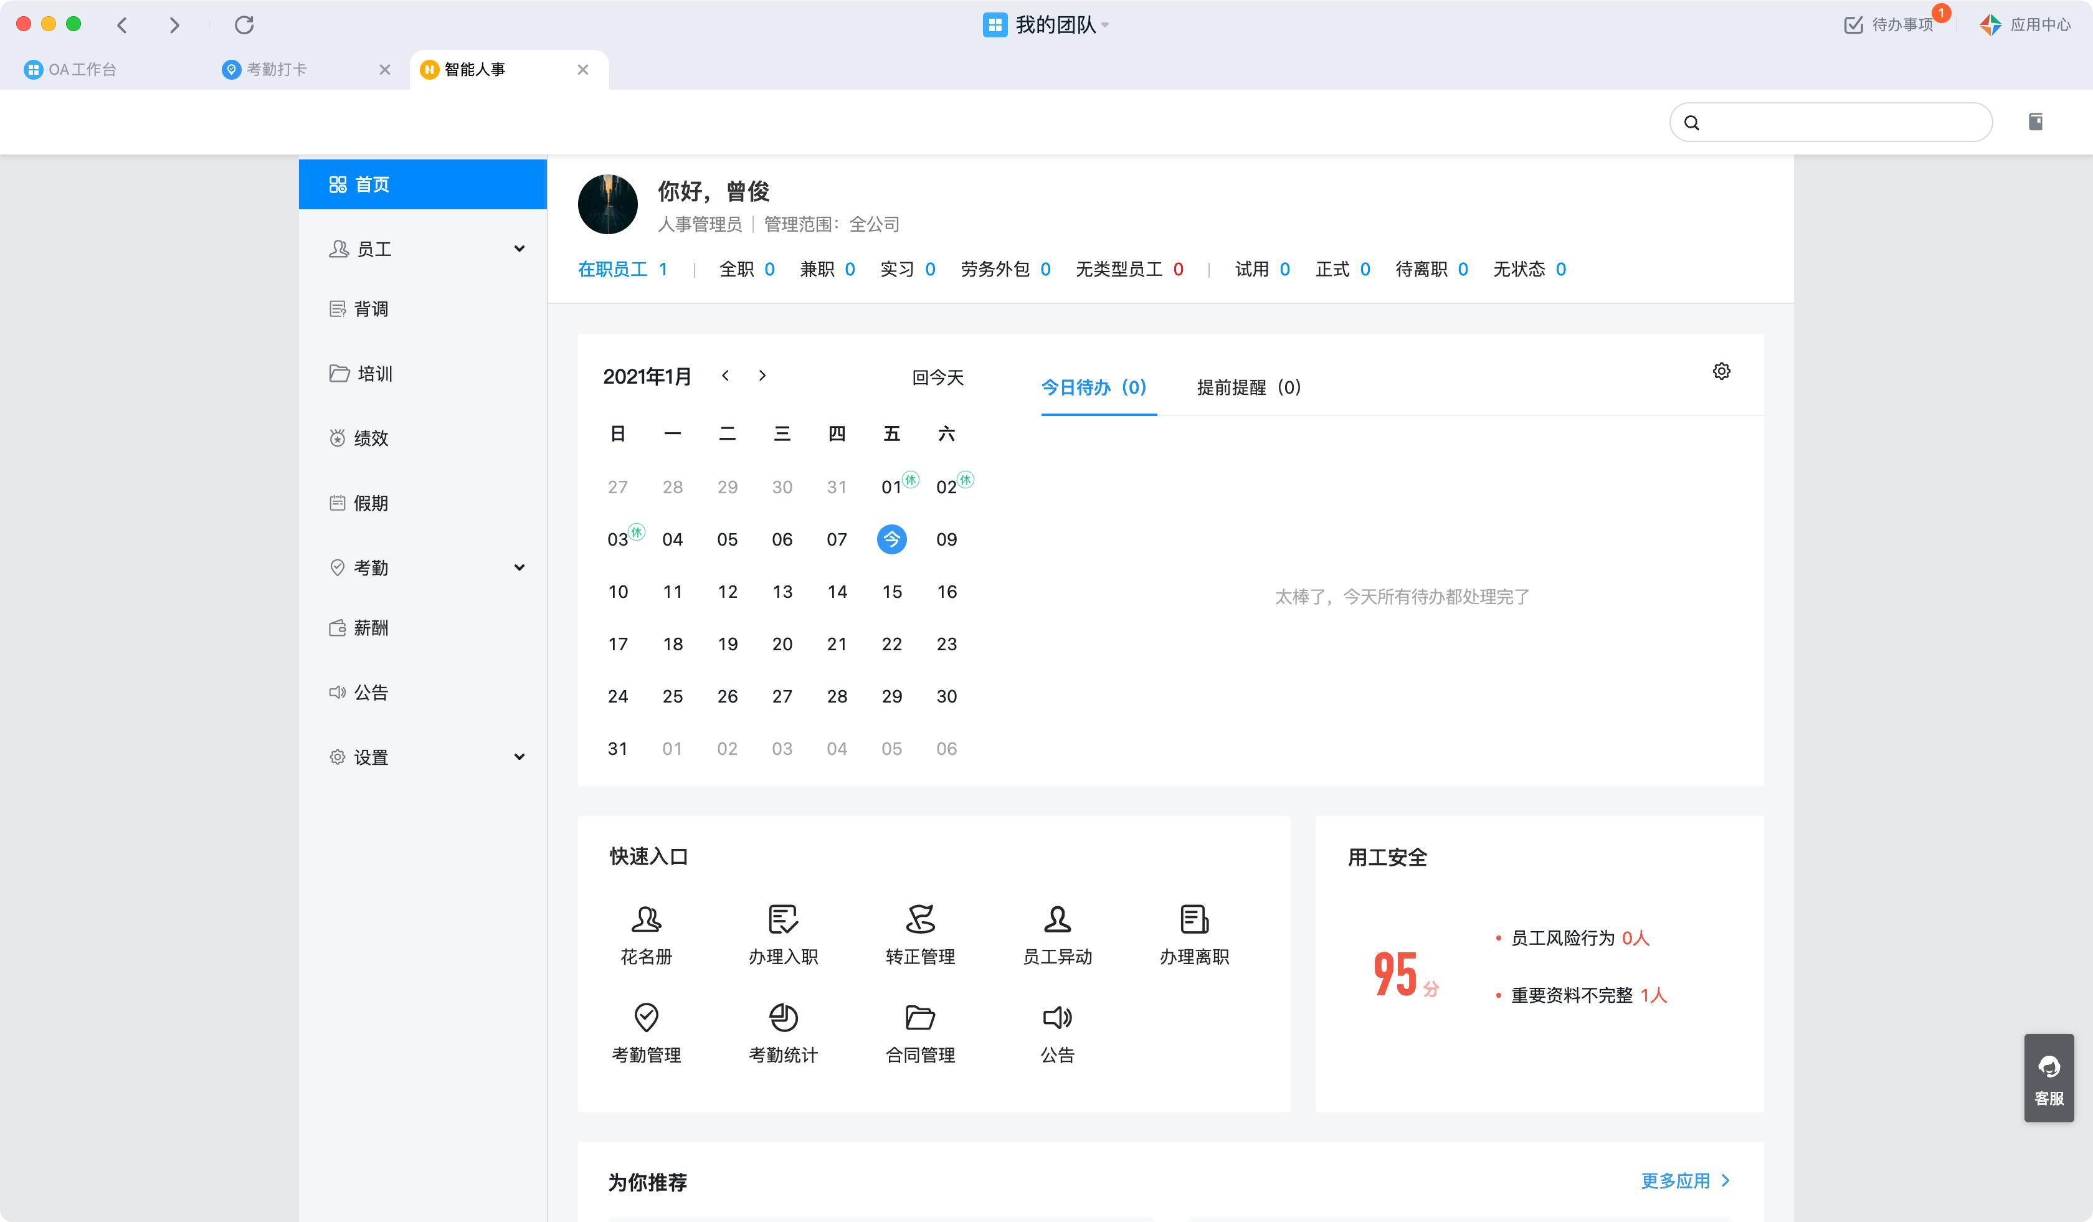Image resolution: width=2093 pixels, height=1222 pixels.
Task: Switch to the 考勤打卡 browser tab
Action: [277, 70]
